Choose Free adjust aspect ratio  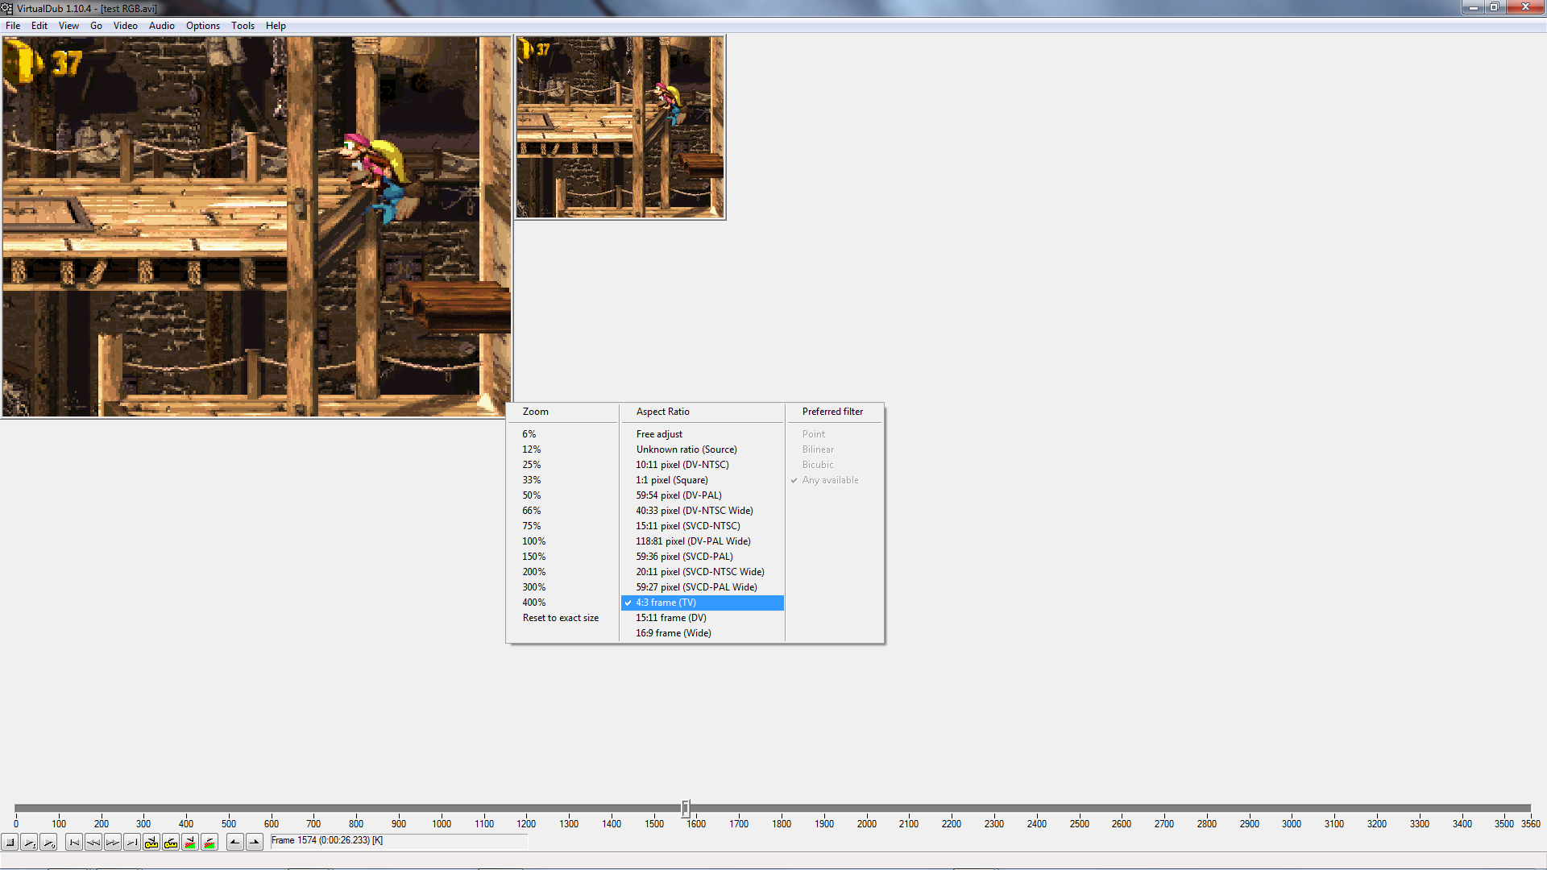[703, 434]
